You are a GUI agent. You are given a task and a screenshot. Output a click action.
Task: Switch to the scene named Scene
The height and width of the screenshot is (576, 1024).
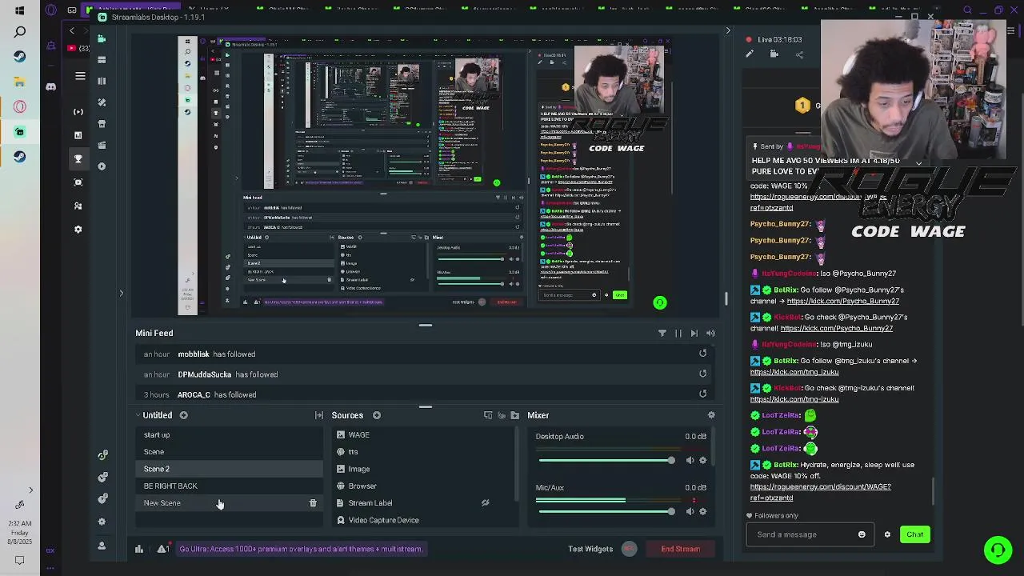coord(230,452)
